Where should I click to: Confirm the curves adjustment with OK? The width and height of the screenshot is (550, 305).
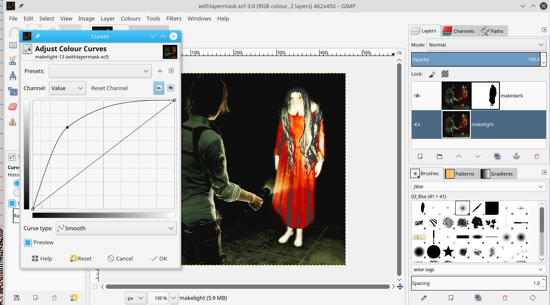[x=159, y=258]
